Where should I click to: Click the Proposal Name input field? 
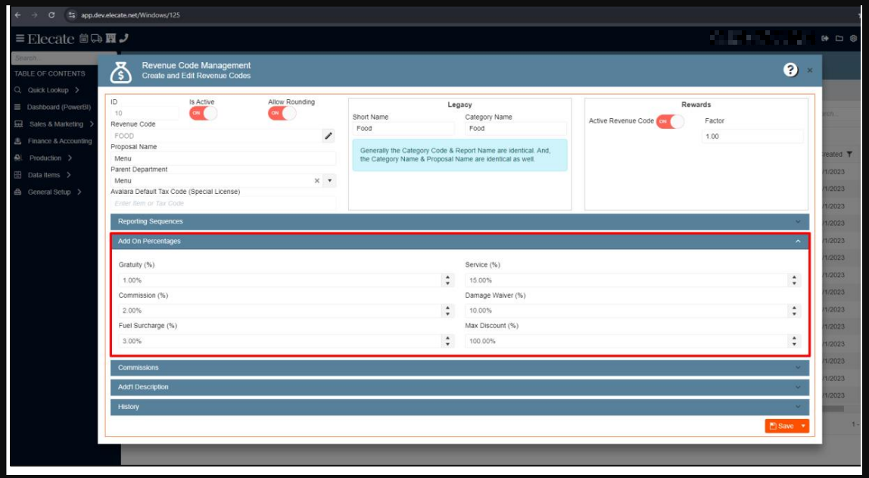tap(223, 158)
